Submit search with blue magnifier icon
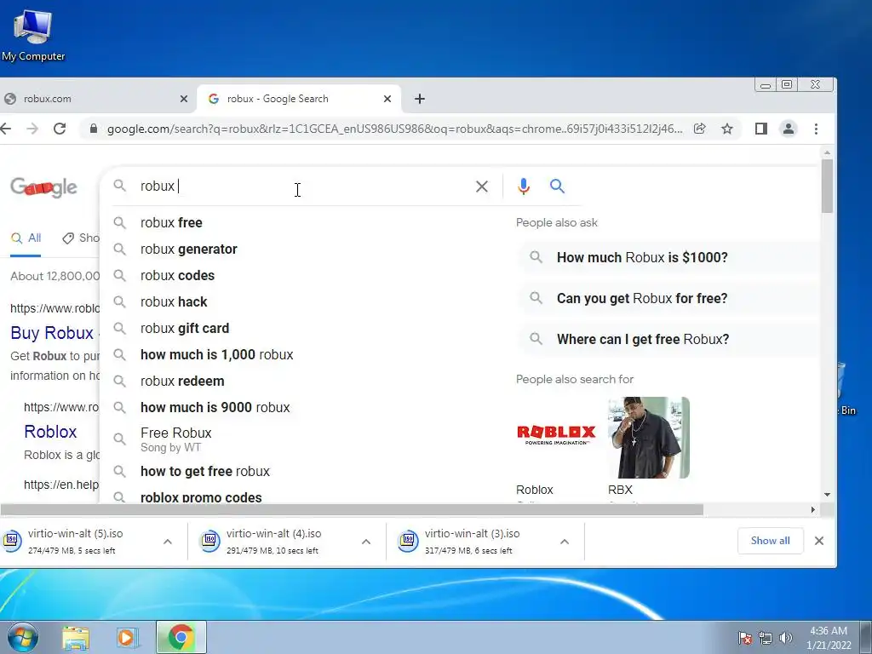The height and width of the screenshot is (654, 872). 557,186
